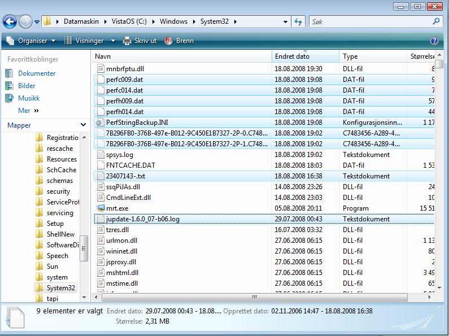This screenshot has width=449, height=336.
Task: Click the Windows breadcrumb segment
Action: tap(173, 21)
